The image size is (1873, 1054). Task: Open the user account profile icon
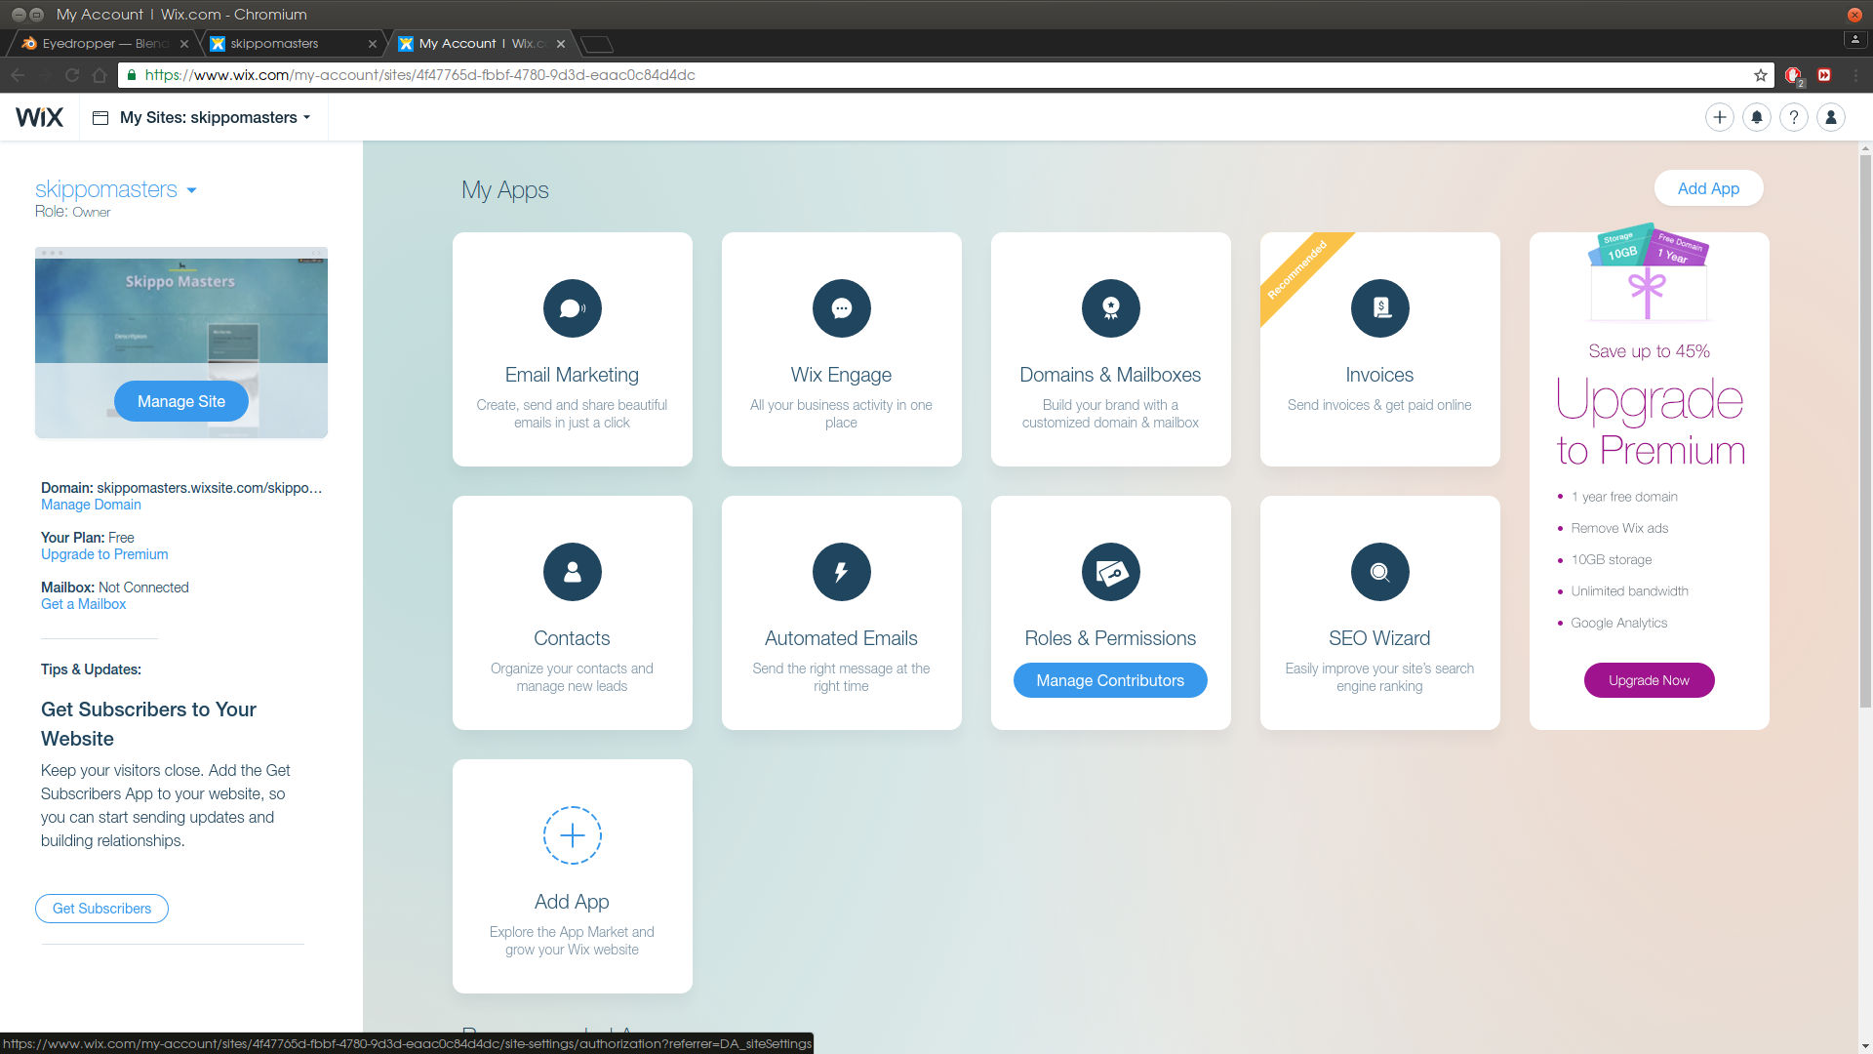pos(1831,117)
